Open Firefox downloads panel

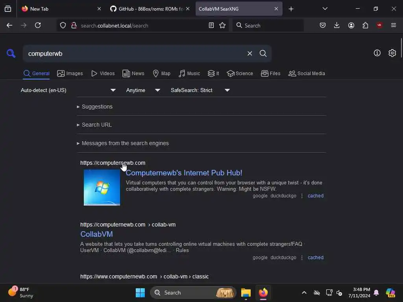(337, 25)
